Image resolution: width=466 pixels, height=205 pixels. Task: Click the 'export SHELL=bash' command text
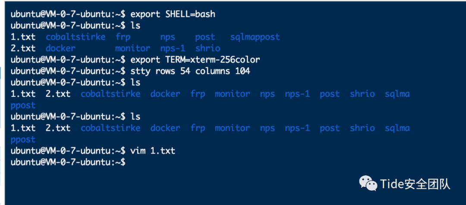point(173,14)
